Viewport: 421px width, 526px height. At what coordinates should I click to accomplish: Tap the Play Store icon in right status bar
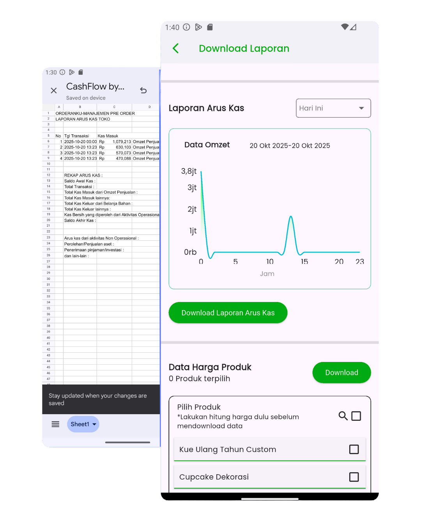click(198, 27)
